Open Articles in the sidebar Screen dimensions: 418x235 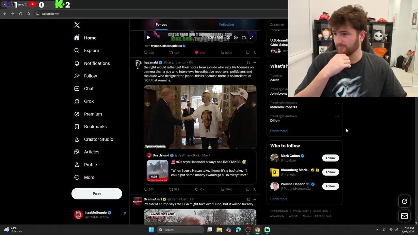(x=87, y=152)
